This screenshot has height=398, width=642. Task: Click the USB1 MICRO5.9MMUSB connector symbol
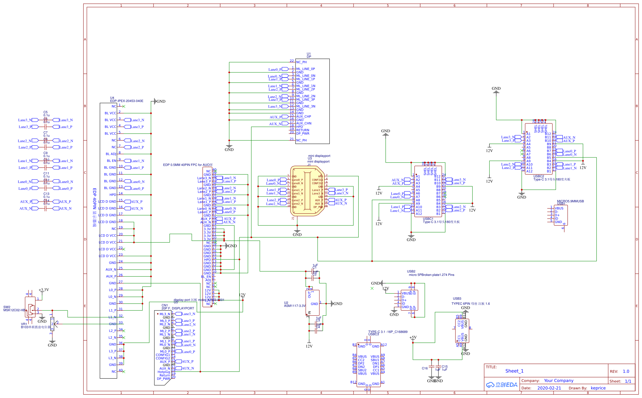pos(561,215)
